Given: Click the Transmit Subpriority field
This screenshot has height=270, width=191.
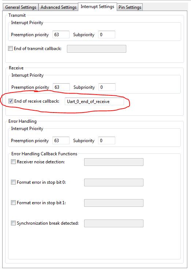Looking at the screenshot, I should click(x=106, y=35).
